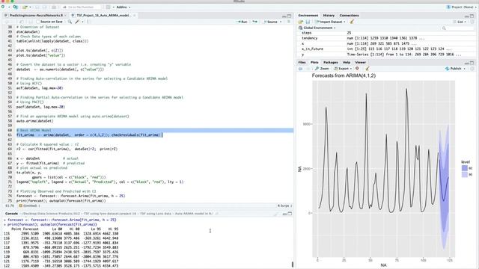Toggle the Source on Save checkbox

coord(38,22)
